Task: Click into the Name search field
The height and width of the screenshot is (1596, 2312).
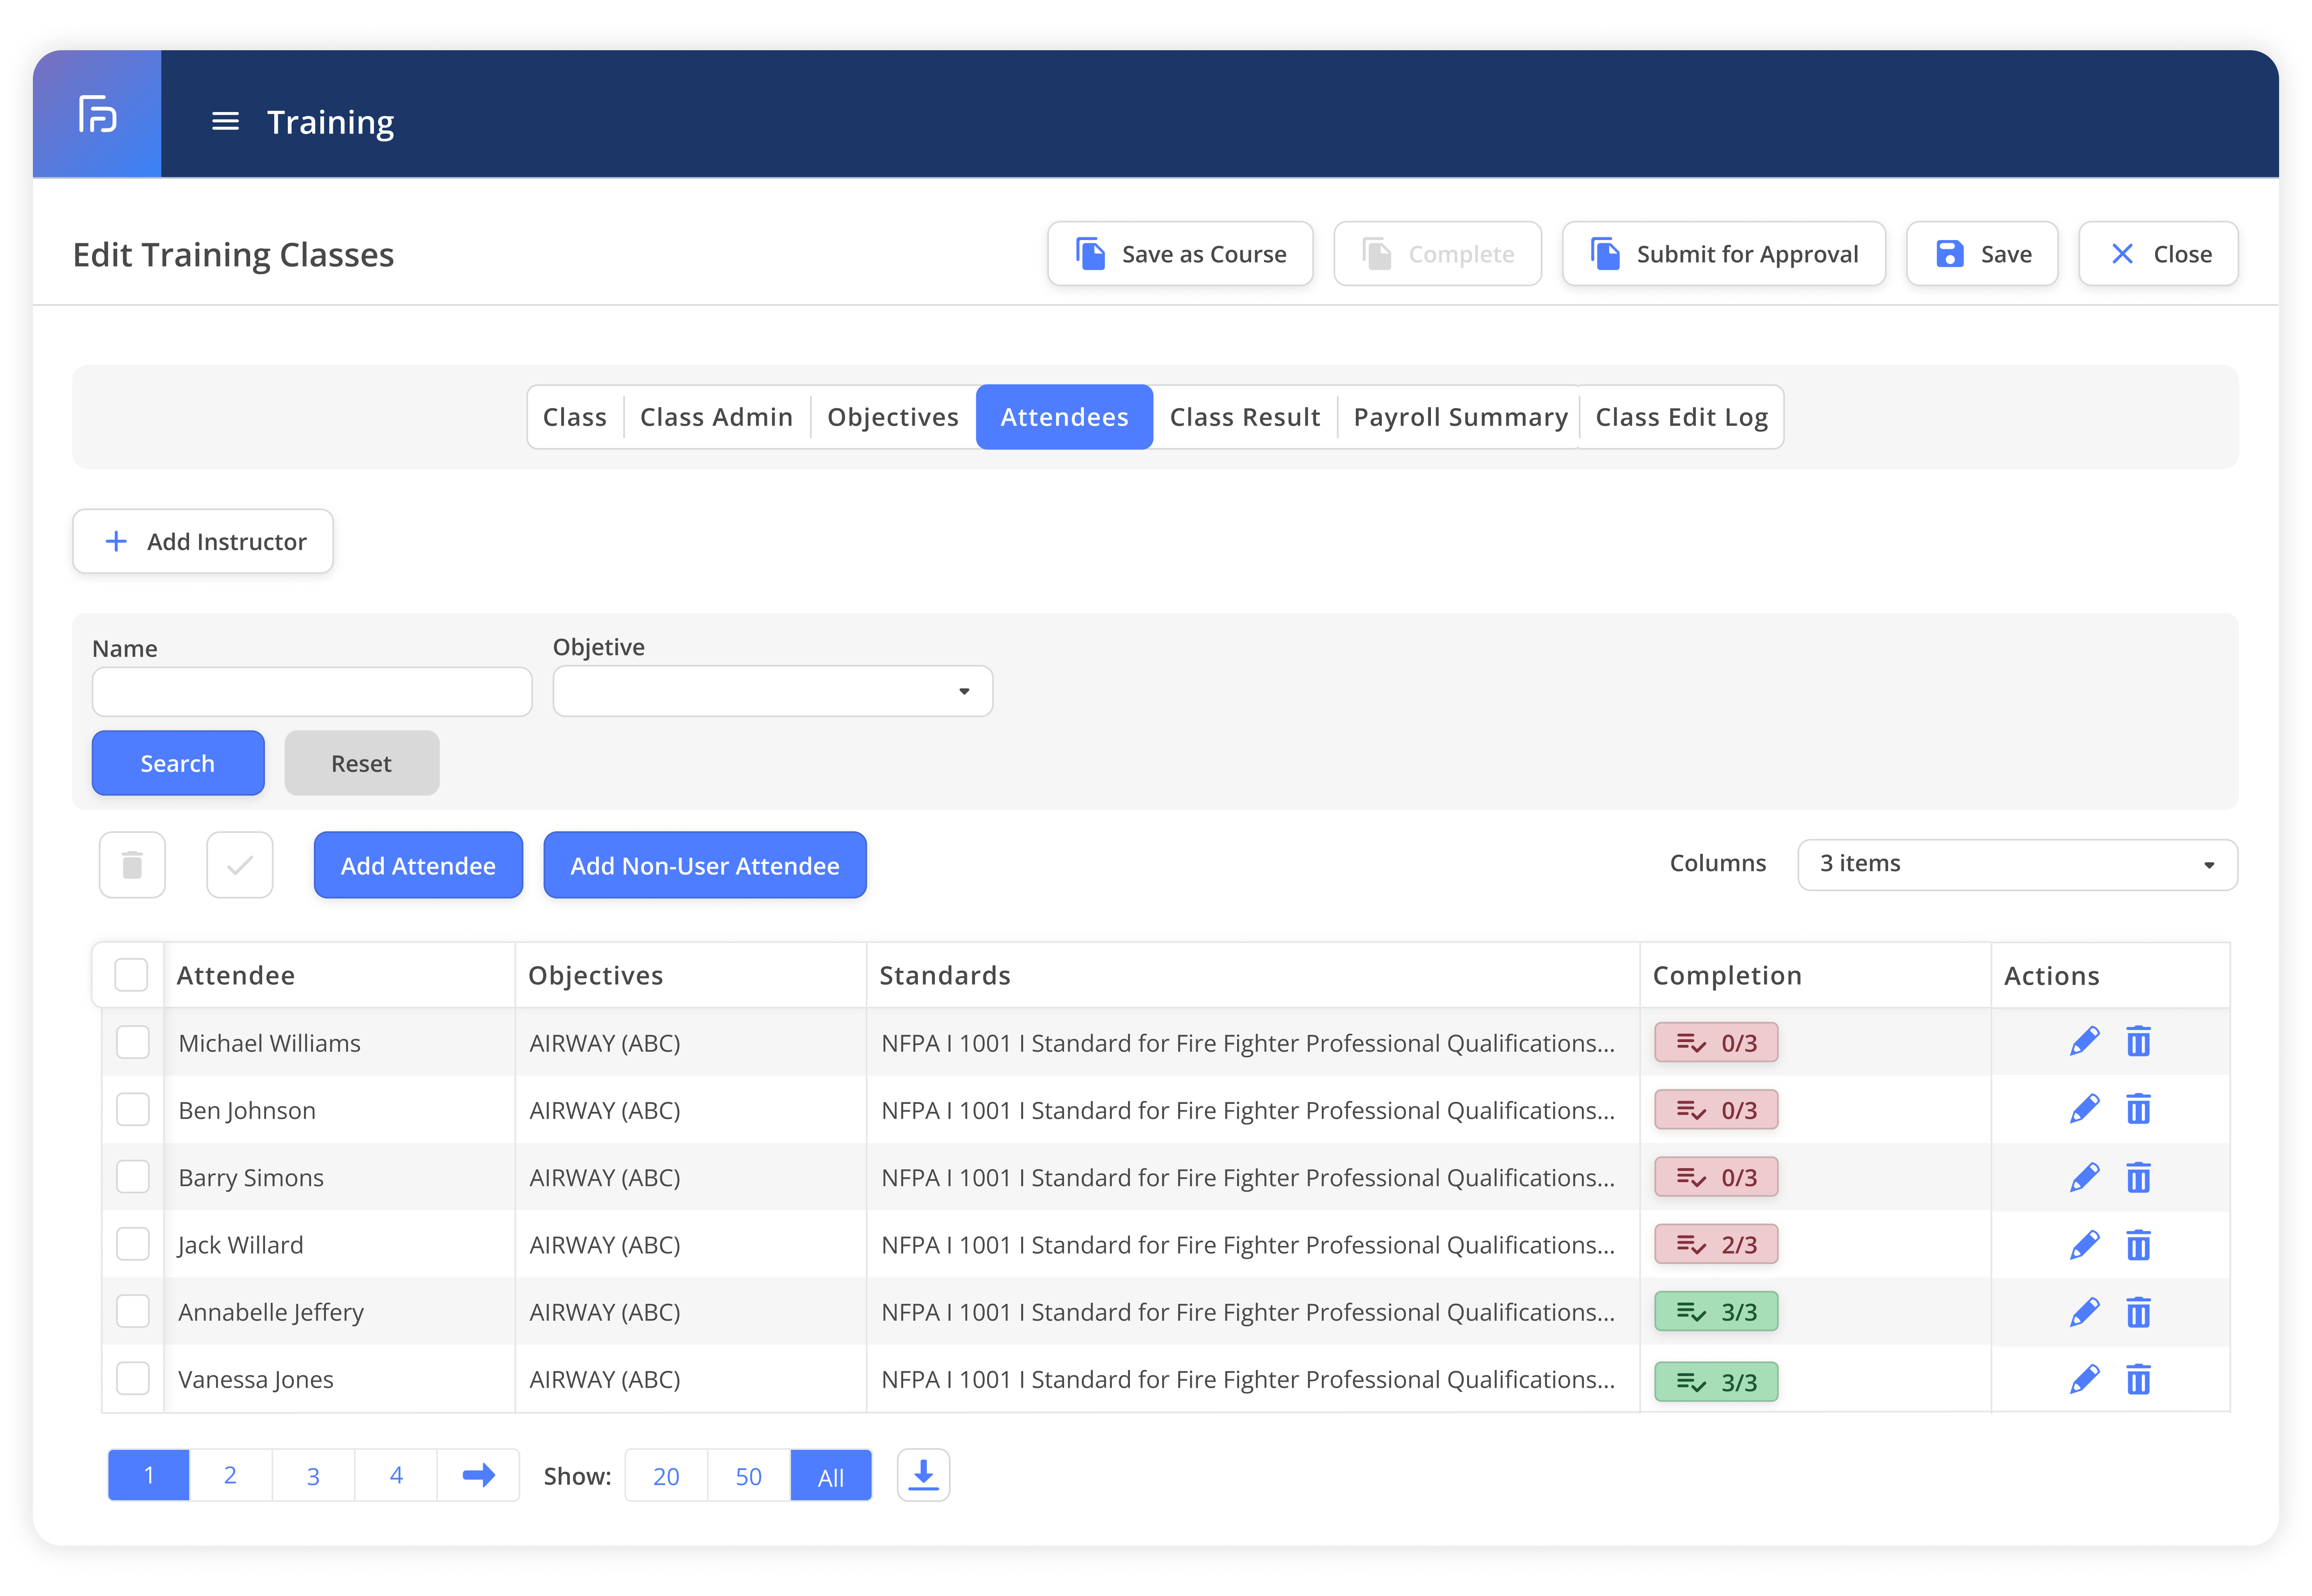Action: [x=312, y=692]
